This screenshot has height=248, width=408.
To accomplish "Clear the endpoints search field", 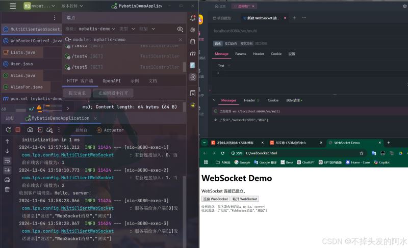I will (x=181, y=40).
